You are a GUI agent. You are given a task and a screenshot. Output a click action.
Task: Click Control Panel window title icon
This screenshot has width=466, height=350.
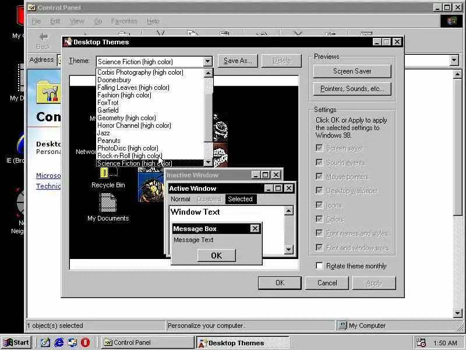[x=32, y=8]
